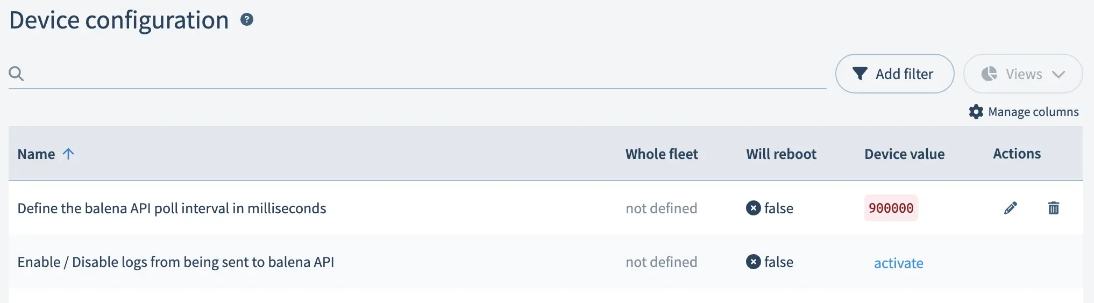Click the help icon beside Device configuration
Image resolution: width=1094 pixels, height=303 pixels.
pyautogui.click(x=247, y=20)
